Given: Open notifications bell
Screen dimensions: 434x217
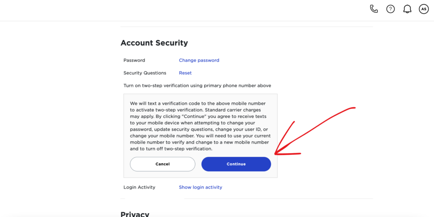Looking at the screenshot, I should (x=407, y=9).
